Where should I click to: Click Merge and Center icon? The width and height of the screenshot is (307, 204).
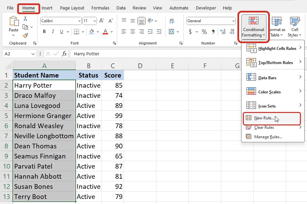172,31
